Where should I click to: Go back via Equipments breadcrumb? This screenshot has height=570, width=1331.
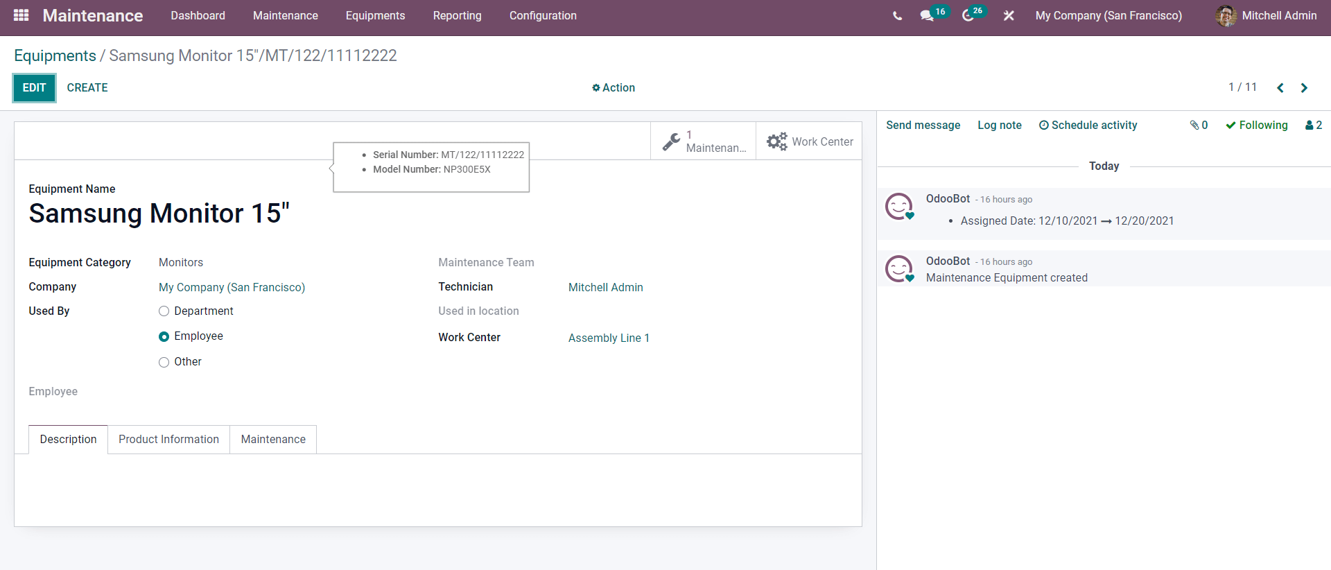click(55, 55)
